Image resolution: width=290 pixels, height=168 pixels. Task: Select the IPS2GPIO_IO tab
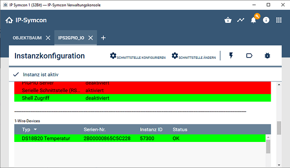click(71, 38)
